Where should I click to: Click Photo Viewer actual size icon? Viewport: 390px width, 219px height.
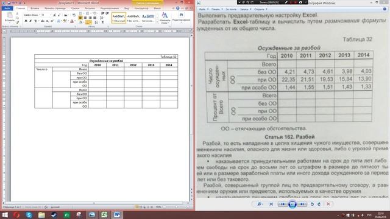point(271,204)
